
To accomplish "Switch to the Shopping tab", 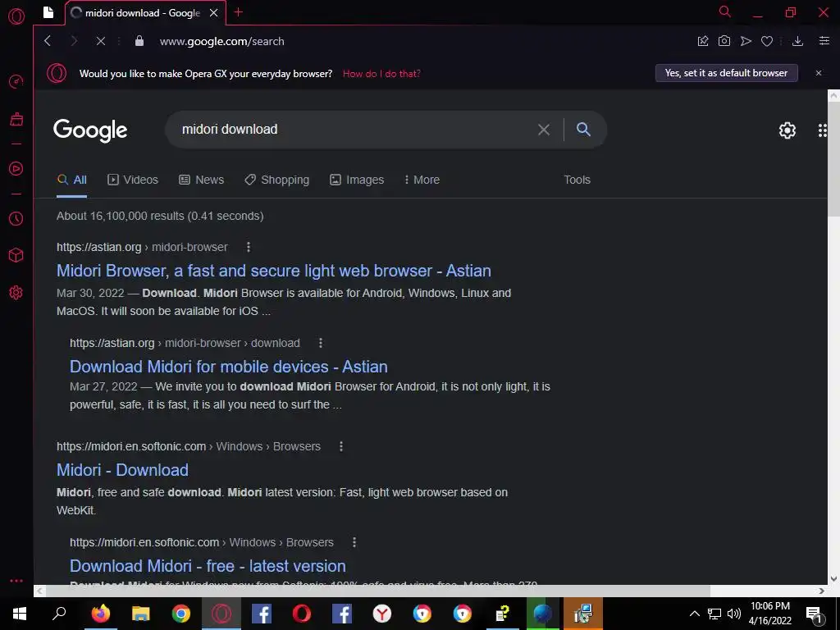I will tap(277, 180).
